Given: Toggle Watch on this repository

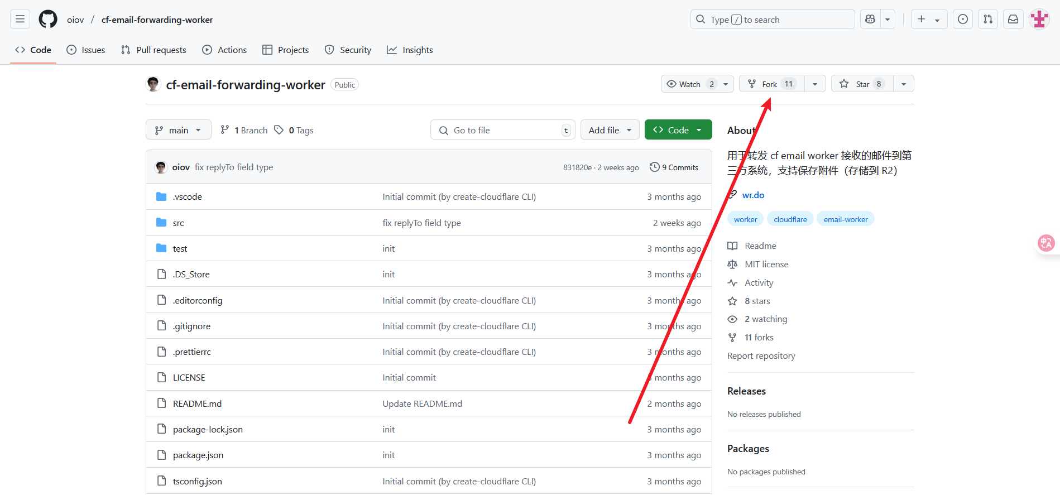Looking at the screenshot, I should tap(684, 84).
